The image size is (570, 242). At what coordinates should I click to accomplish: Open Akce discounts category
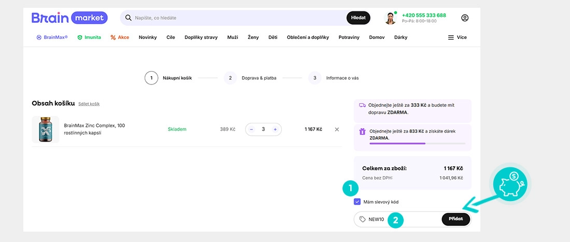120,37
